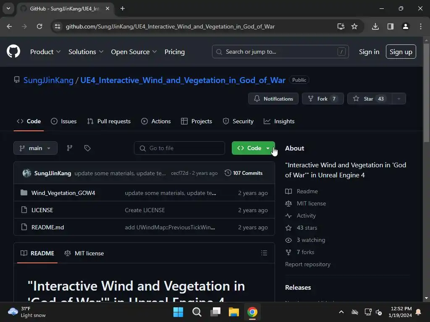Close the GitHub browser tab
The image size is (430, 322).
[x=107, y=8]
